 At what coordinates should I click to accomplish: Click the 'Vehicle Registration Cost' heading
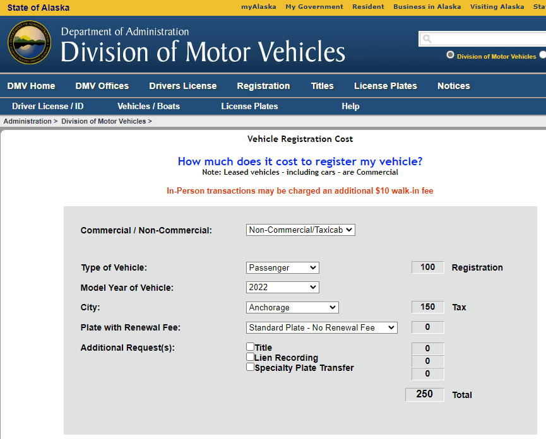point(300,139)
